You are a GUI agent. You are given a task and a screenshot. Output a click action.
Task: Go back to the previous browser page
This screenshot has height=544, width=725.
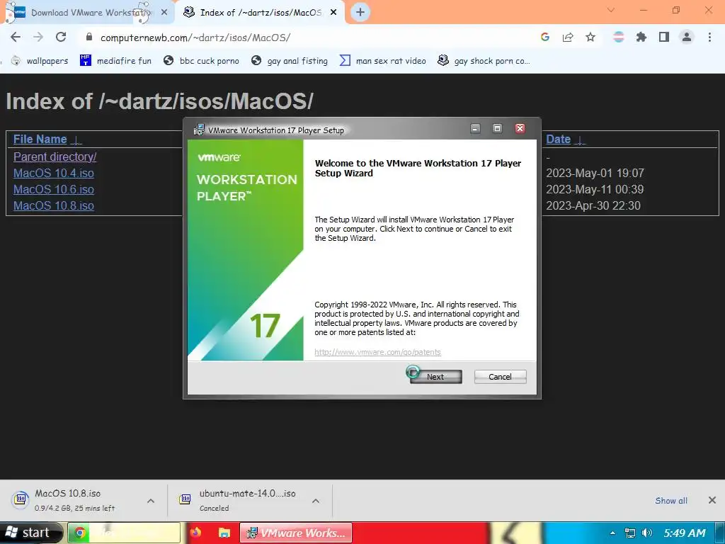click(x=16, y=37)
